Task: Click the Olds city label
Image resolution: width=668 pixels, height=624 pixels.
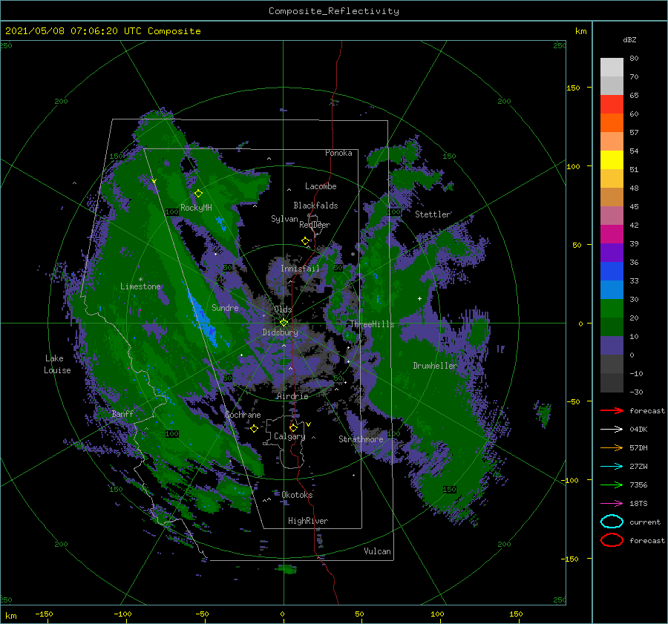Action: pyautogui.click(x=283, y=309)
